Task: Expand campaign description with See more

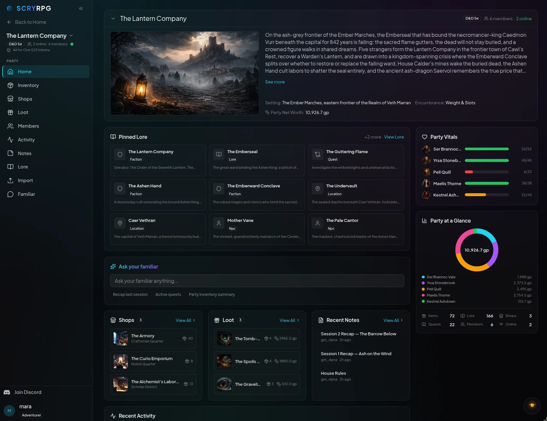Action: (x=275, y=82)
